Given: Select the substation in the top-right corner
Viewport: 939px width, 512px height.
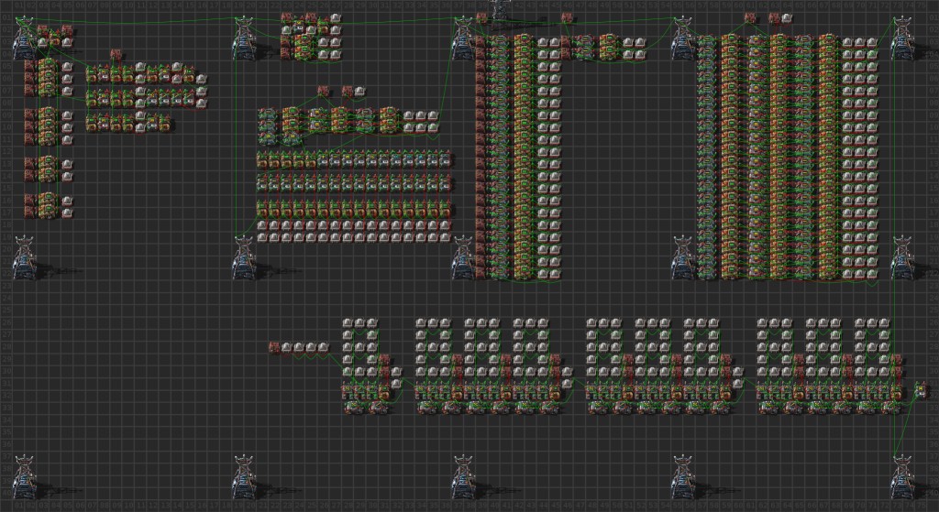Looking at the screenshot, I should [x=902, y=39].
